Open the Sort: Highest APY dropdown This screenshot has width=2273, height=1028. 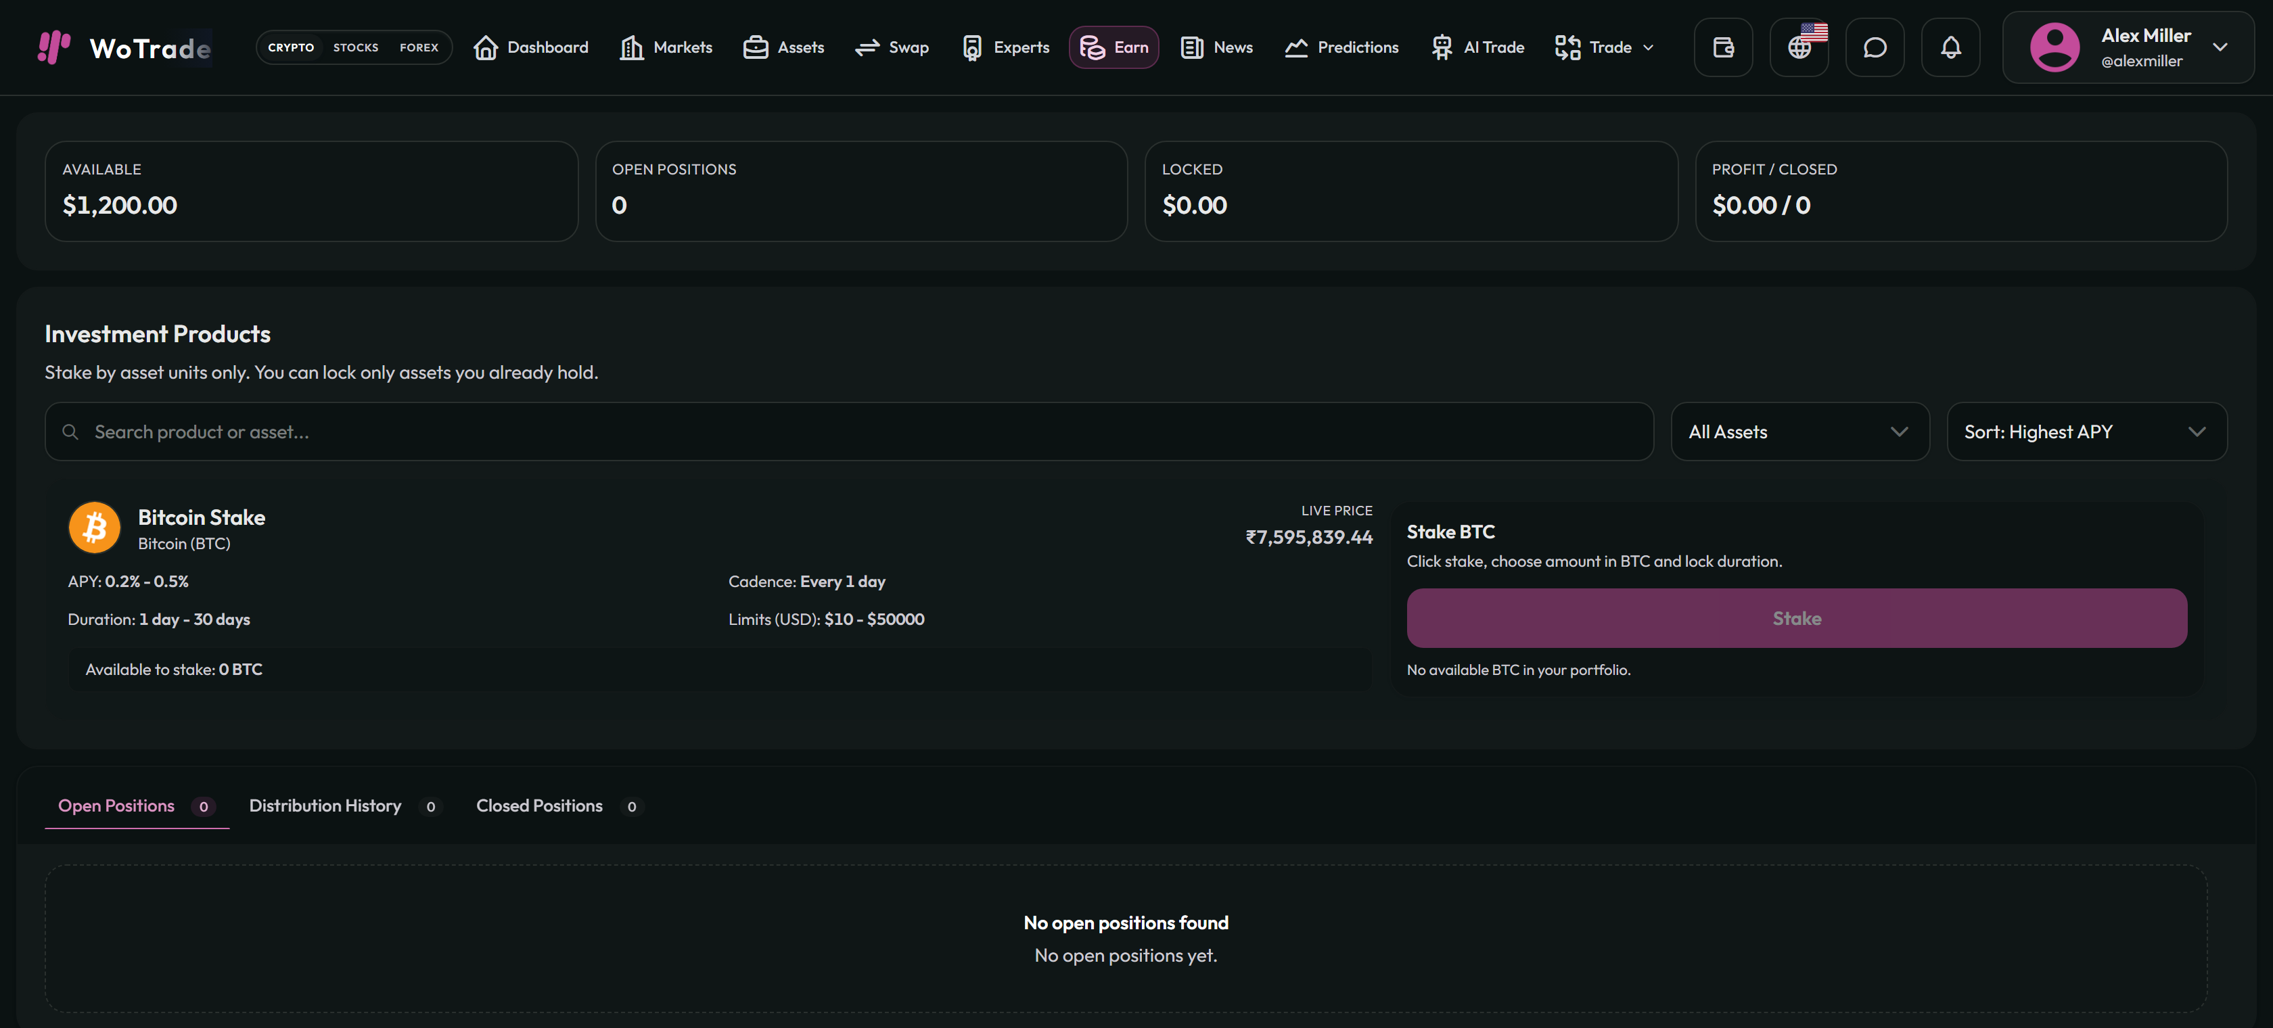[x=2087, y=431]
